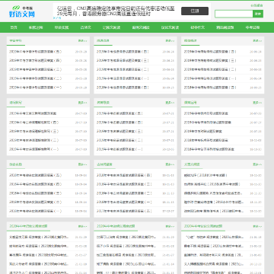This screenshot has width=274, height=274.
Task: Open the 首页 tab in the green navigation bar
Action: [14, 27]
